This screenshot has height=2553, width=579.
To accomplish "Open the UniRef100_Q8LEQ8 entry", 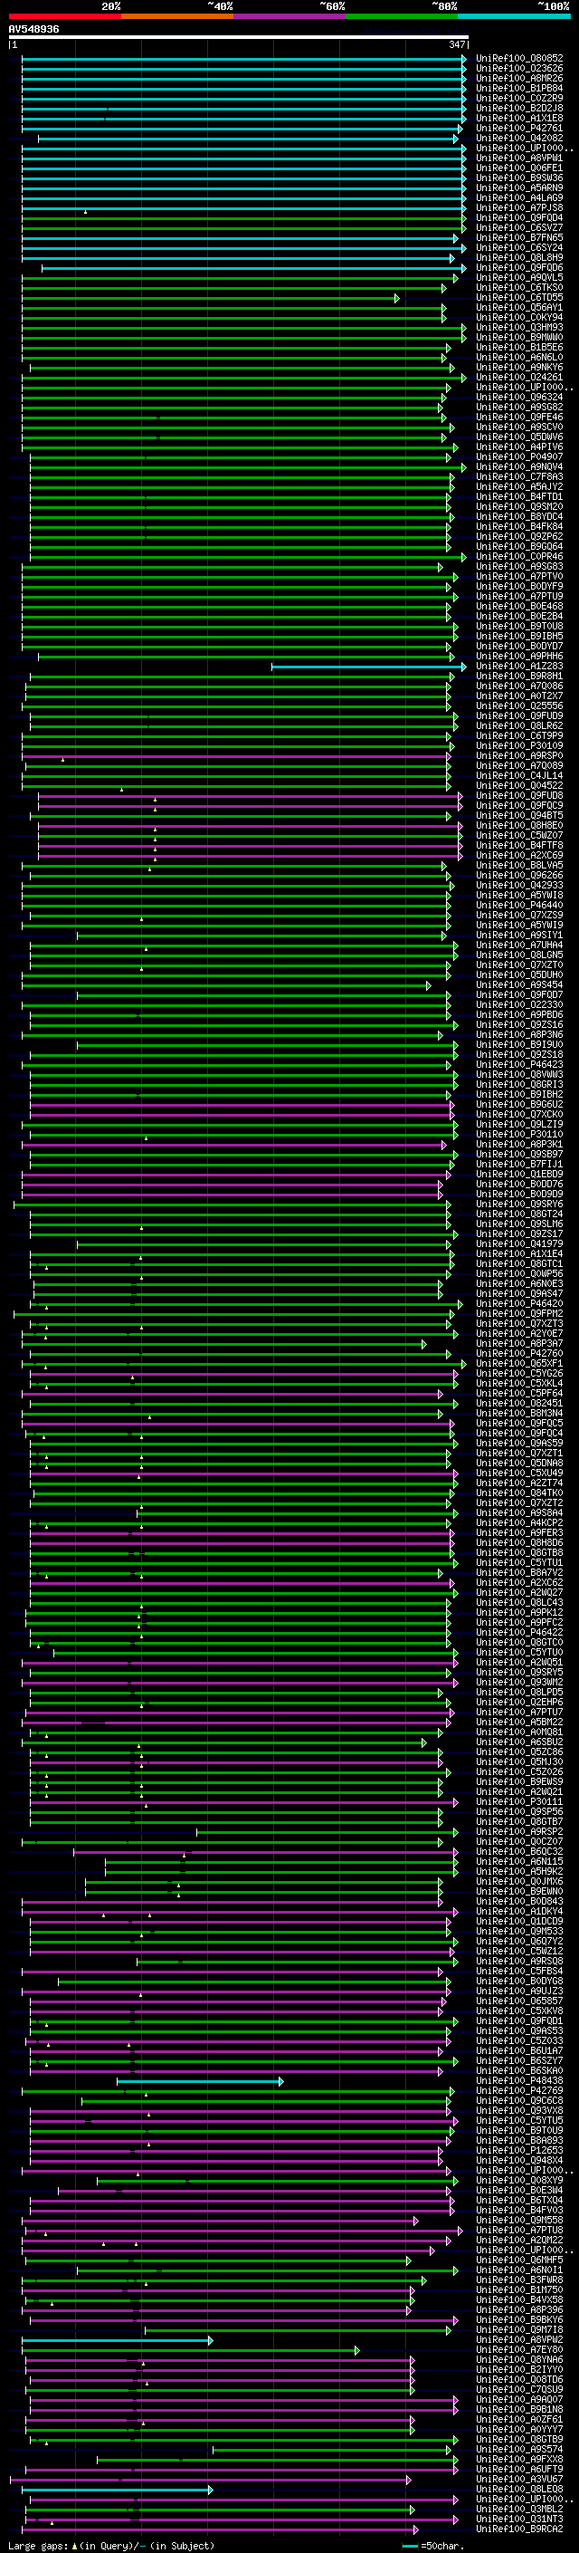I will [x=518, y=2489].
